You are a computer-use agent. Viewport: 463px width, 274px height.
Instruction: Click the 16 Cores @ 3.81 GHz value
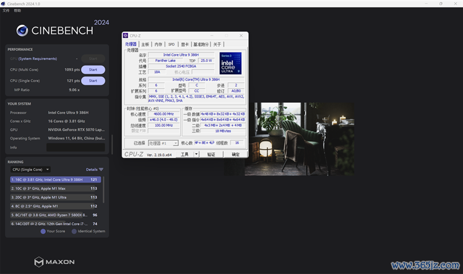tap(67, 121)
